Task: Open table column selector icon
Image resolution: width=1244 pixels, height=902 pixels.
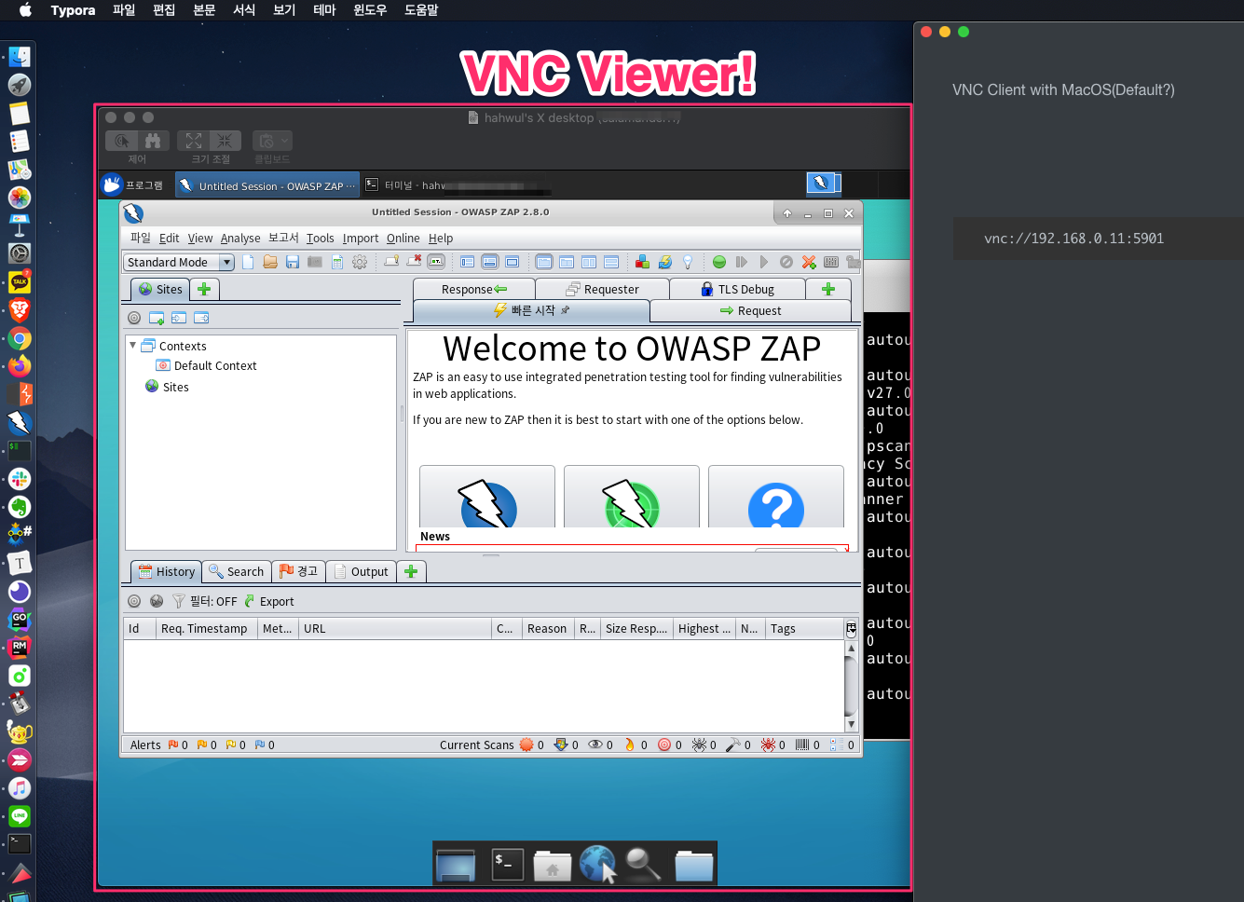Action: pos(851,629)
